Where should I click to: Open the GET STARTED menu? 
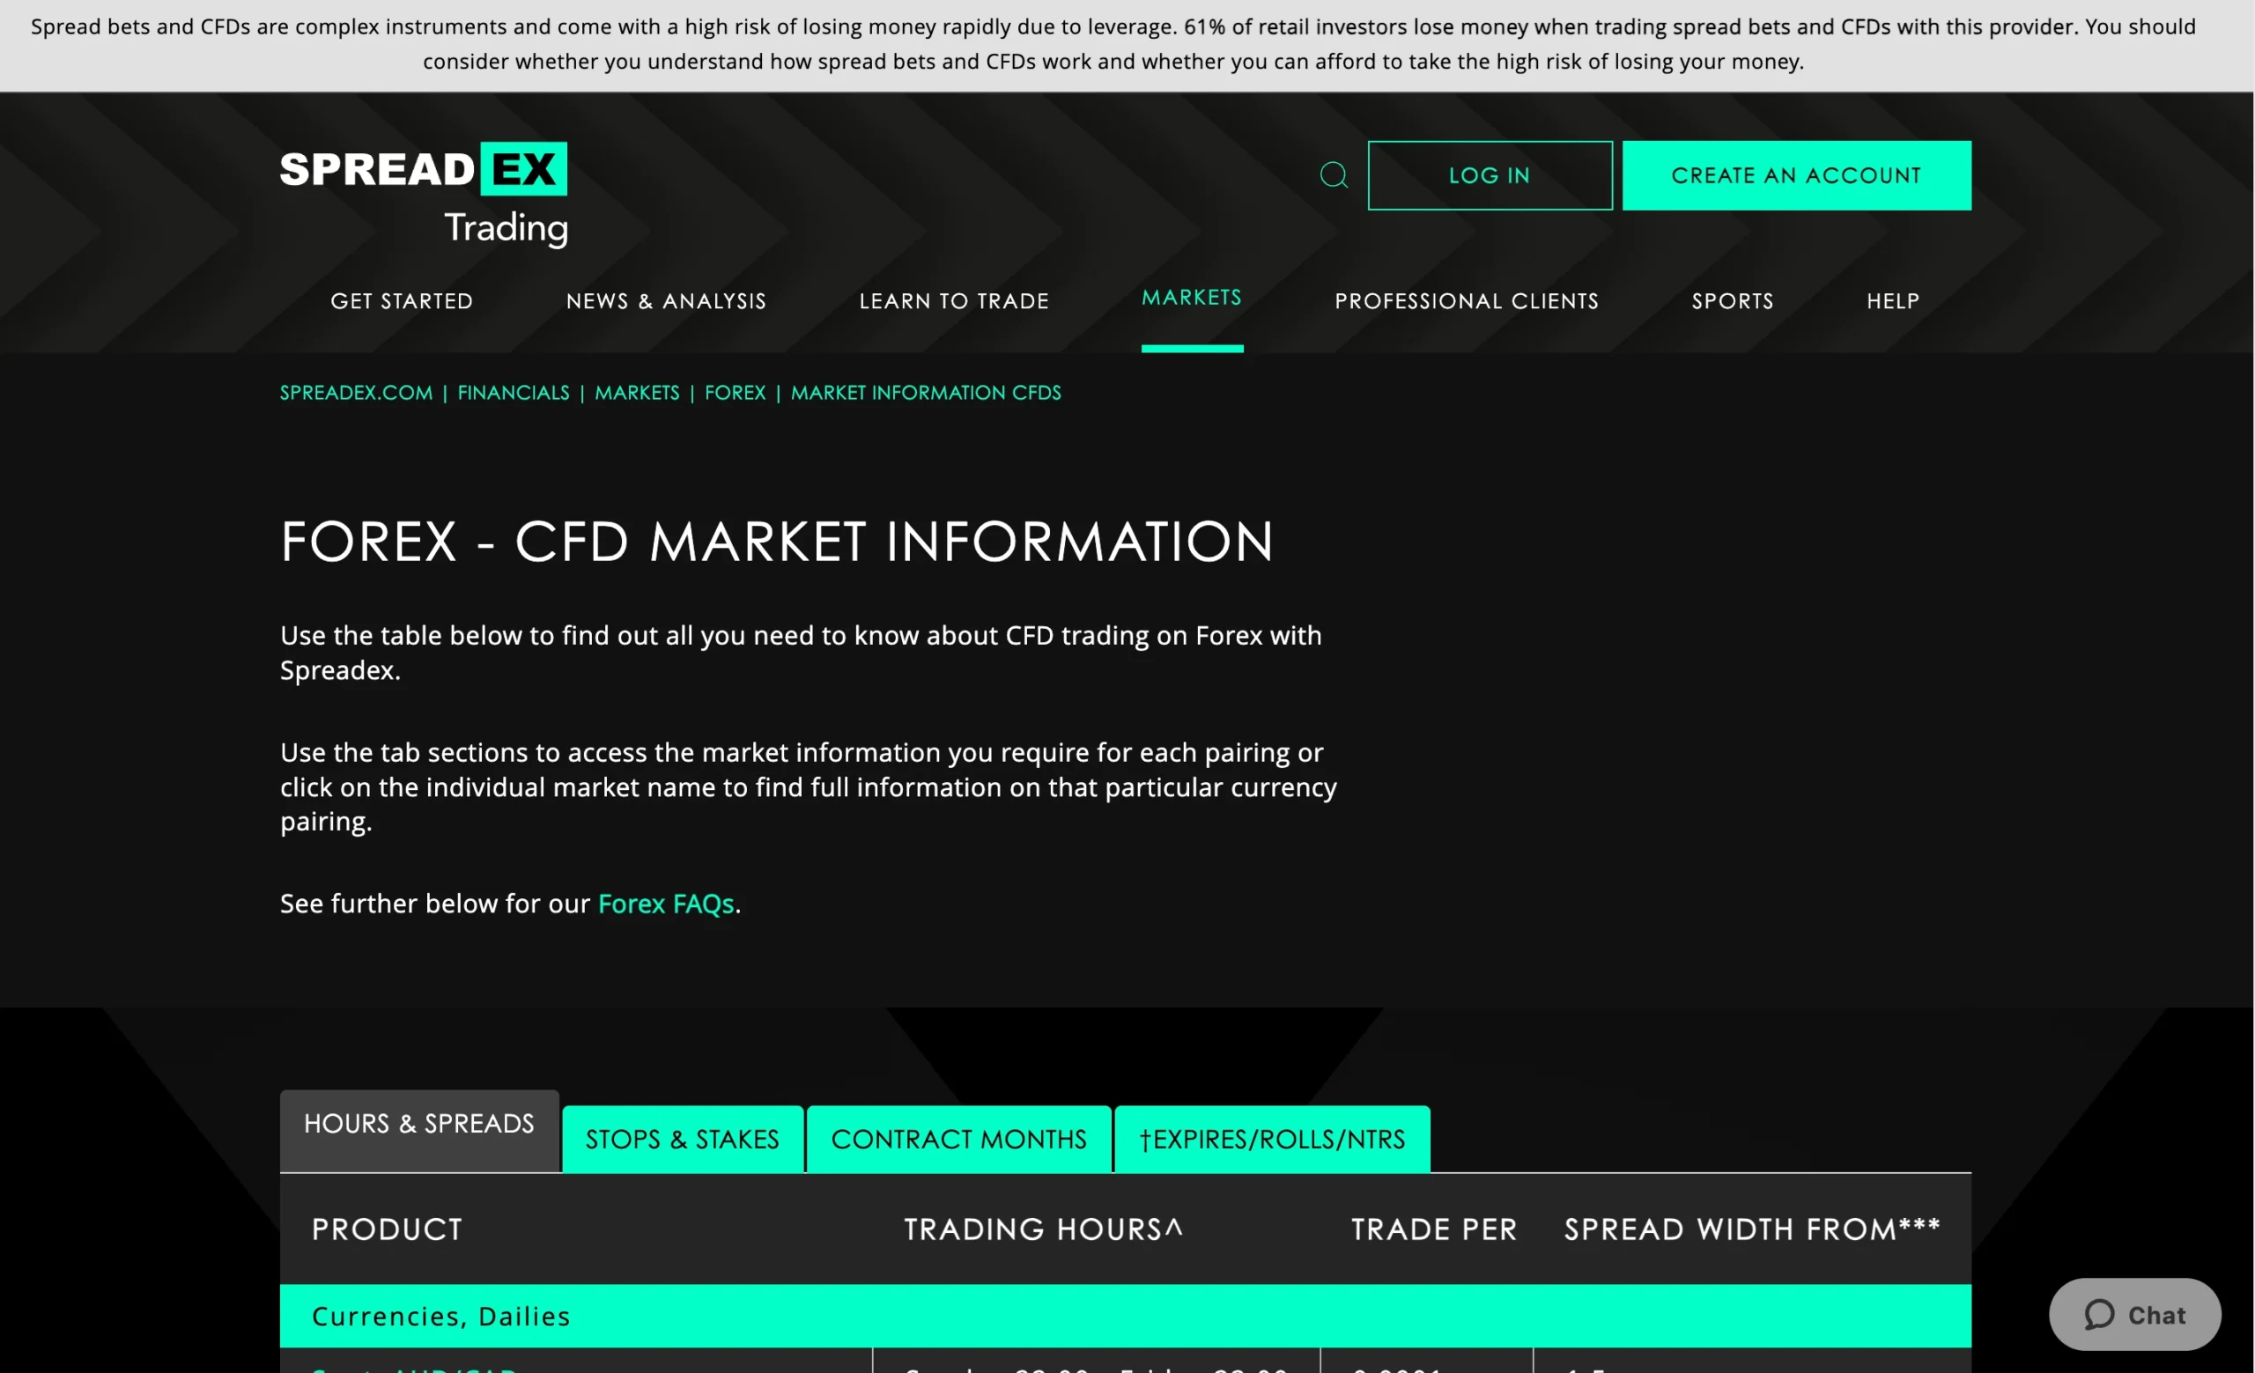pyautogui.click(x=402, y=301)
